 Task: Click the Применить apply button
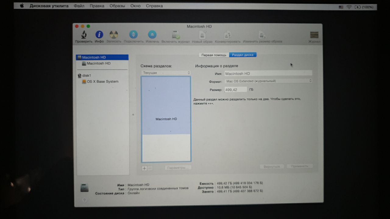300,166
